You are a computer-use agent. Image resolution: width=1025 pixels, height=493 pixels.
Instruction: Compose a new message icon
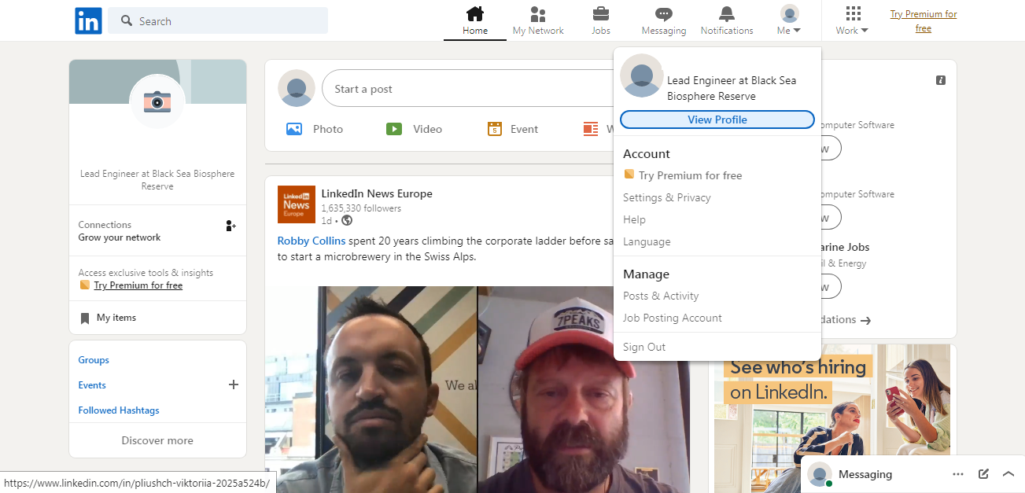[983, 474]
